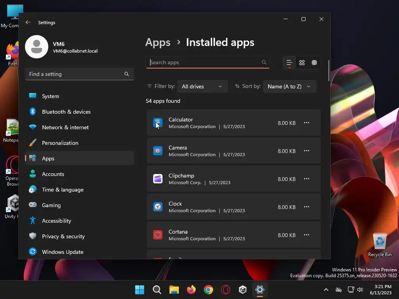The image size is (399, 299).
Task: Open the Recycle Bin desktop icon
Action: point(380,245)
